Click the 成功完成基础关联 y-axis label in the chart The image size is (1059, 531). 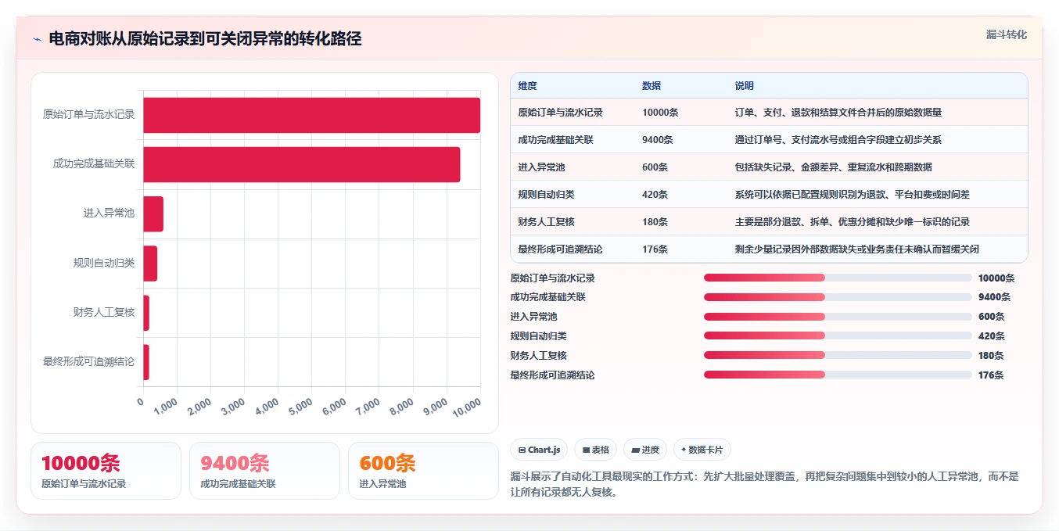coord(94,164)
